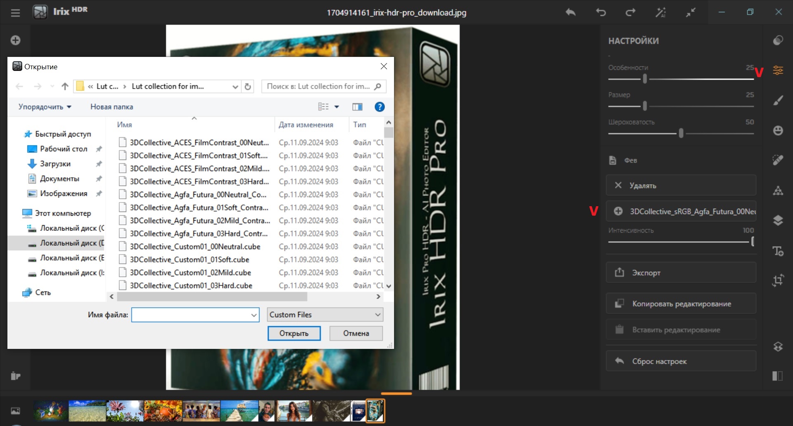
Task: Toggle before/after compare view icon
Action: coord(777,376)
